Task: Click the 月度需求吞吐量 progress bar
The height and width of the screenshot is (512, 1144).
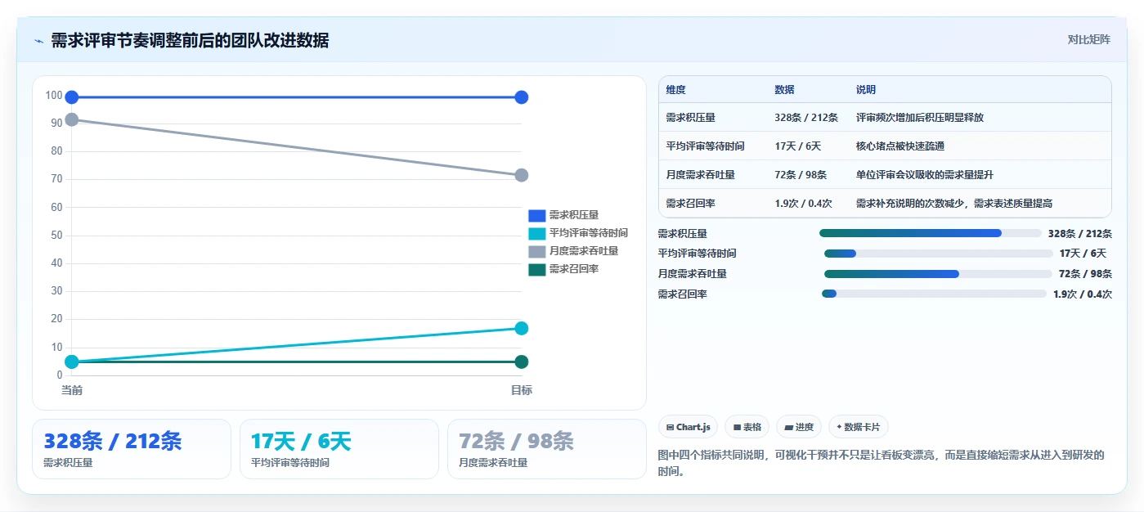Action: tap(939, 274)
